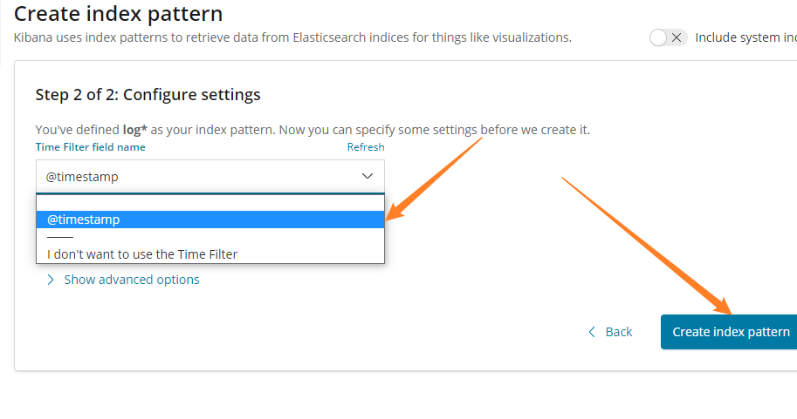Go Back to the previous step
Image resolution: width=797 pixels, height=419 pixels.
(x=609, y=332)
